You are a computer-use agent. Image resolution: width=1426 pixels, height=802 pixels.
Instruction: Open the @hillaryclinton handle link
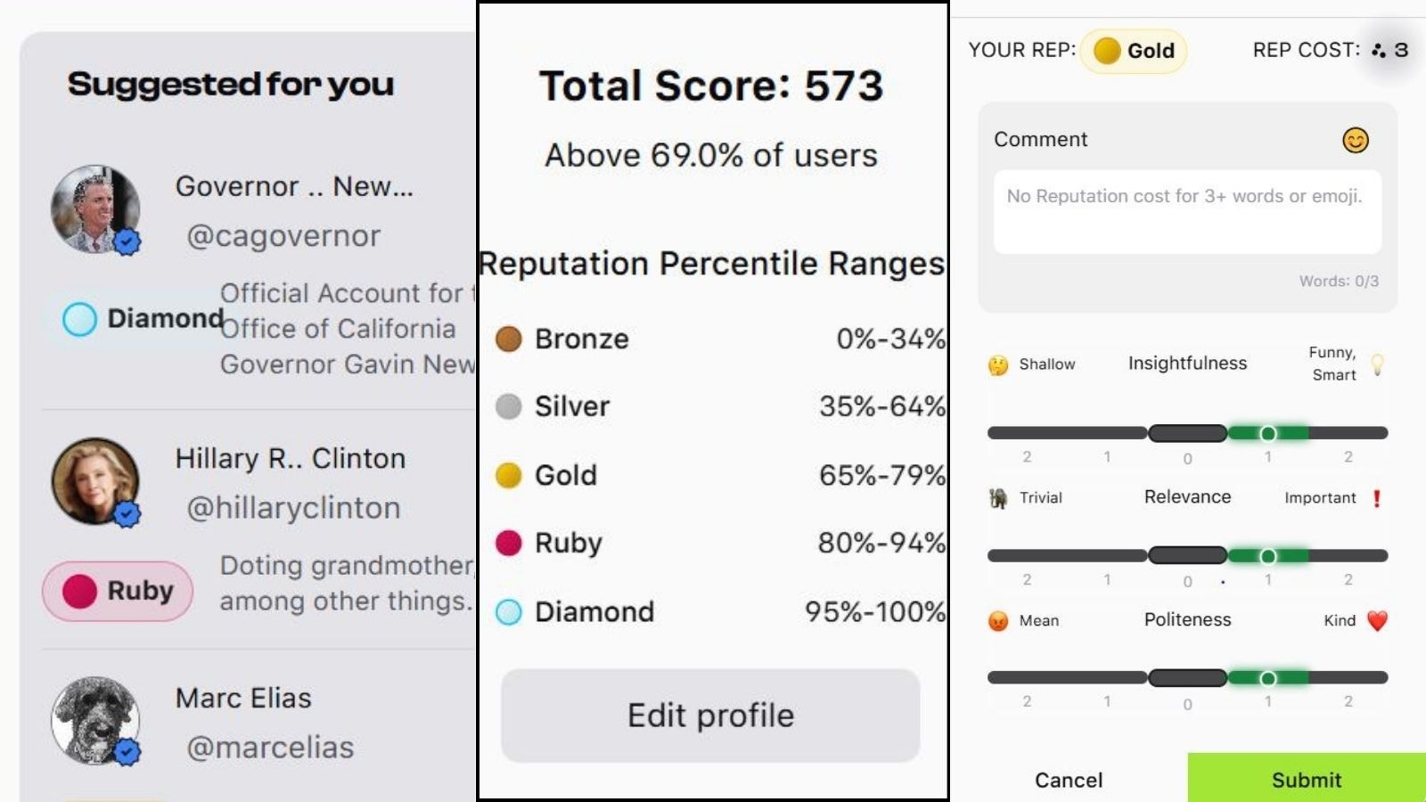pyautogui.click(x=293, y=508)
